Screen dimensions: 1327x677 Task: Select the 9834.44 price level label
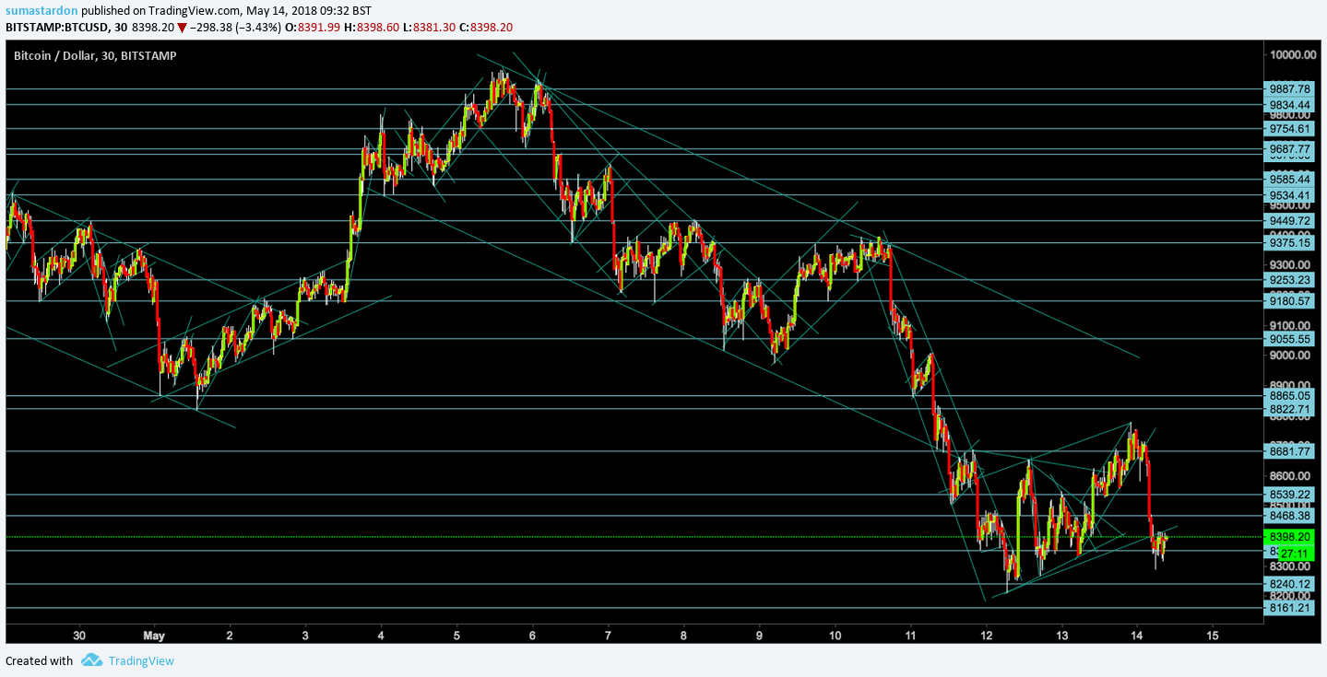pos(1289,105)
